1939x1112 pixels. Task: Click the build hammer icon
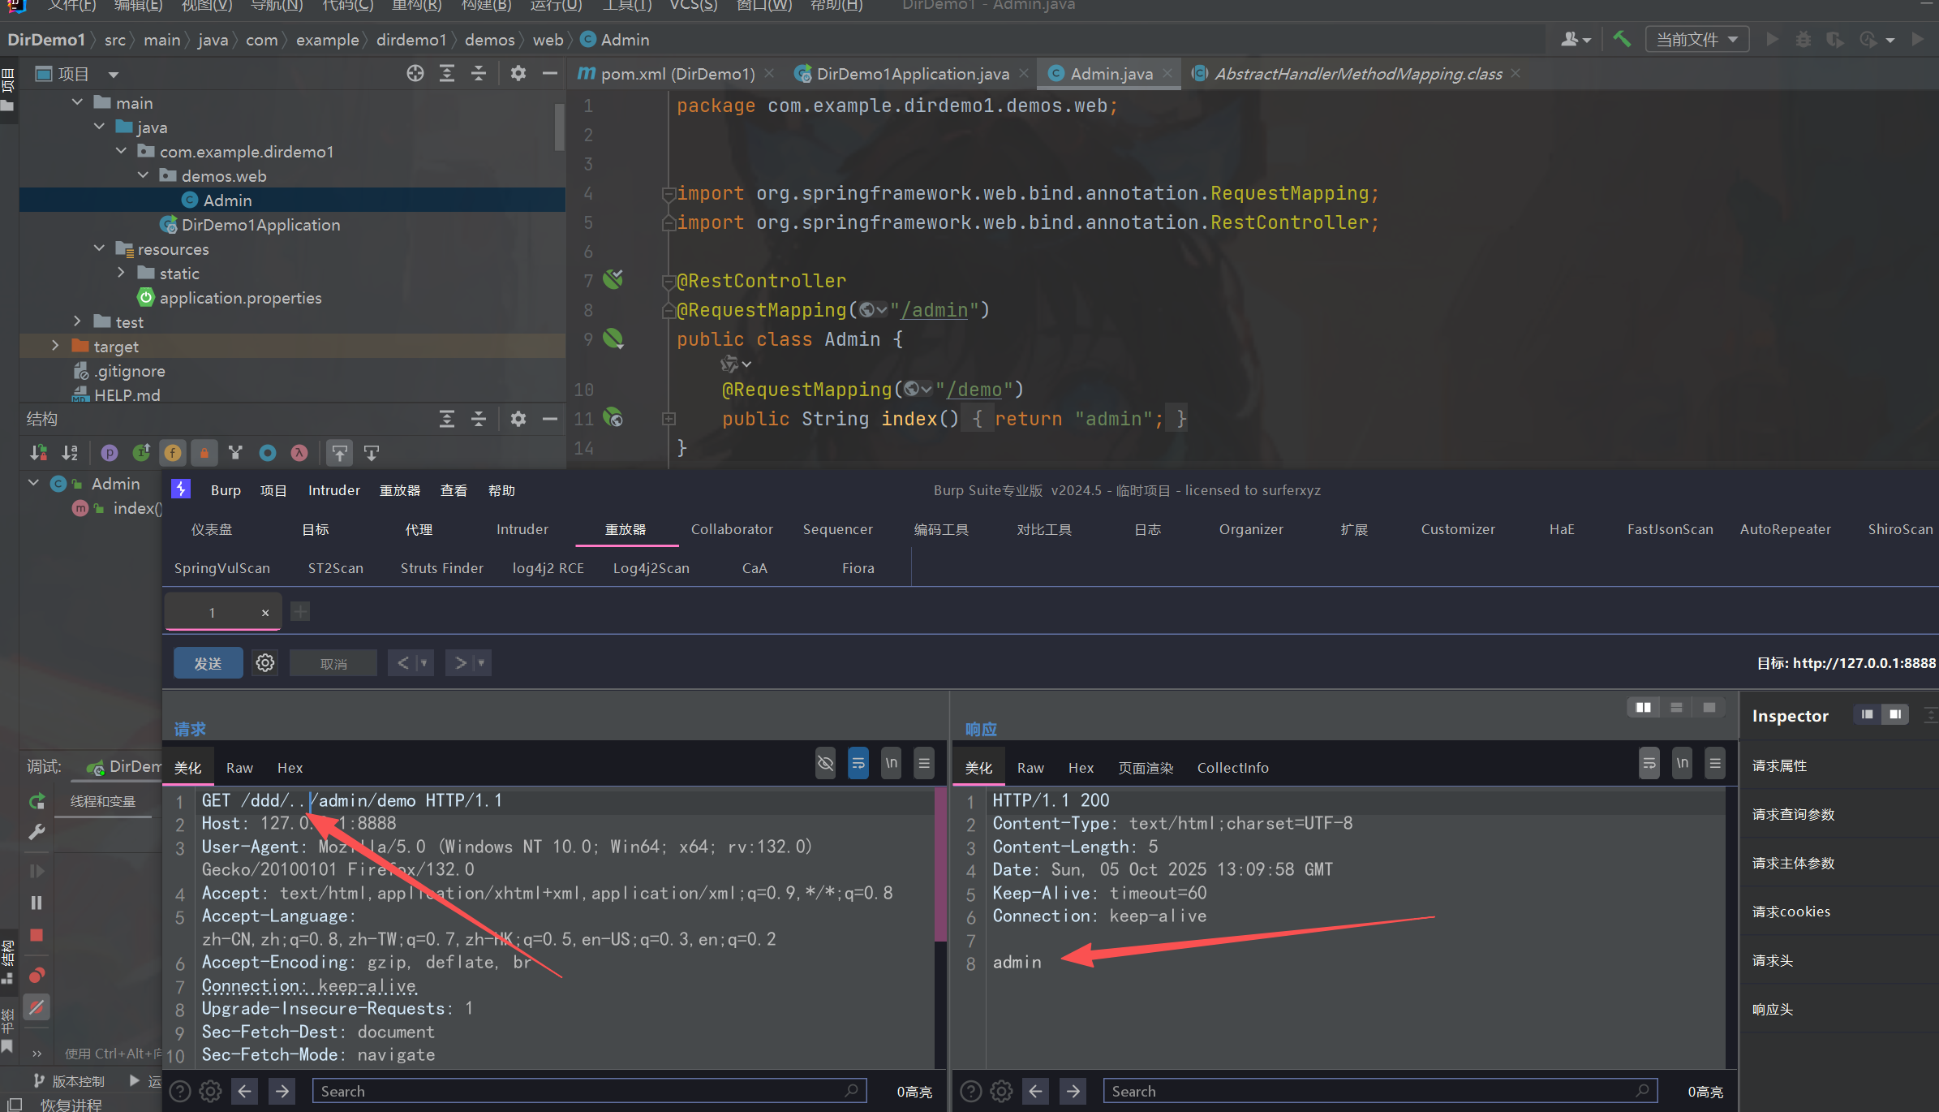click(x=1621, y=39)
